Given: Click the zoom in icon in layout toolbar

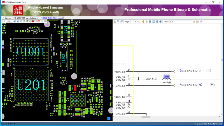Looking at the screenshot, I should click(15, 21).
